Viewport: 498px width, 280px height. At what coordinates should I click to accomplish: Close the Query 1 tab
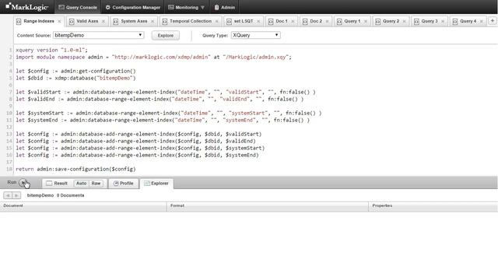[x=366, y=21]
